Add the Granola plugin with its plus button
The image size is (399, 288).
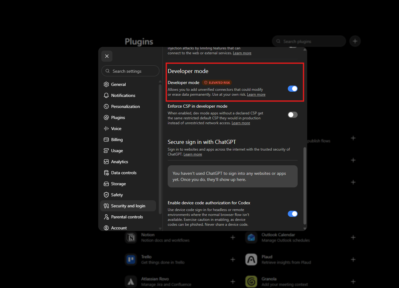click(x=353, y=282)
